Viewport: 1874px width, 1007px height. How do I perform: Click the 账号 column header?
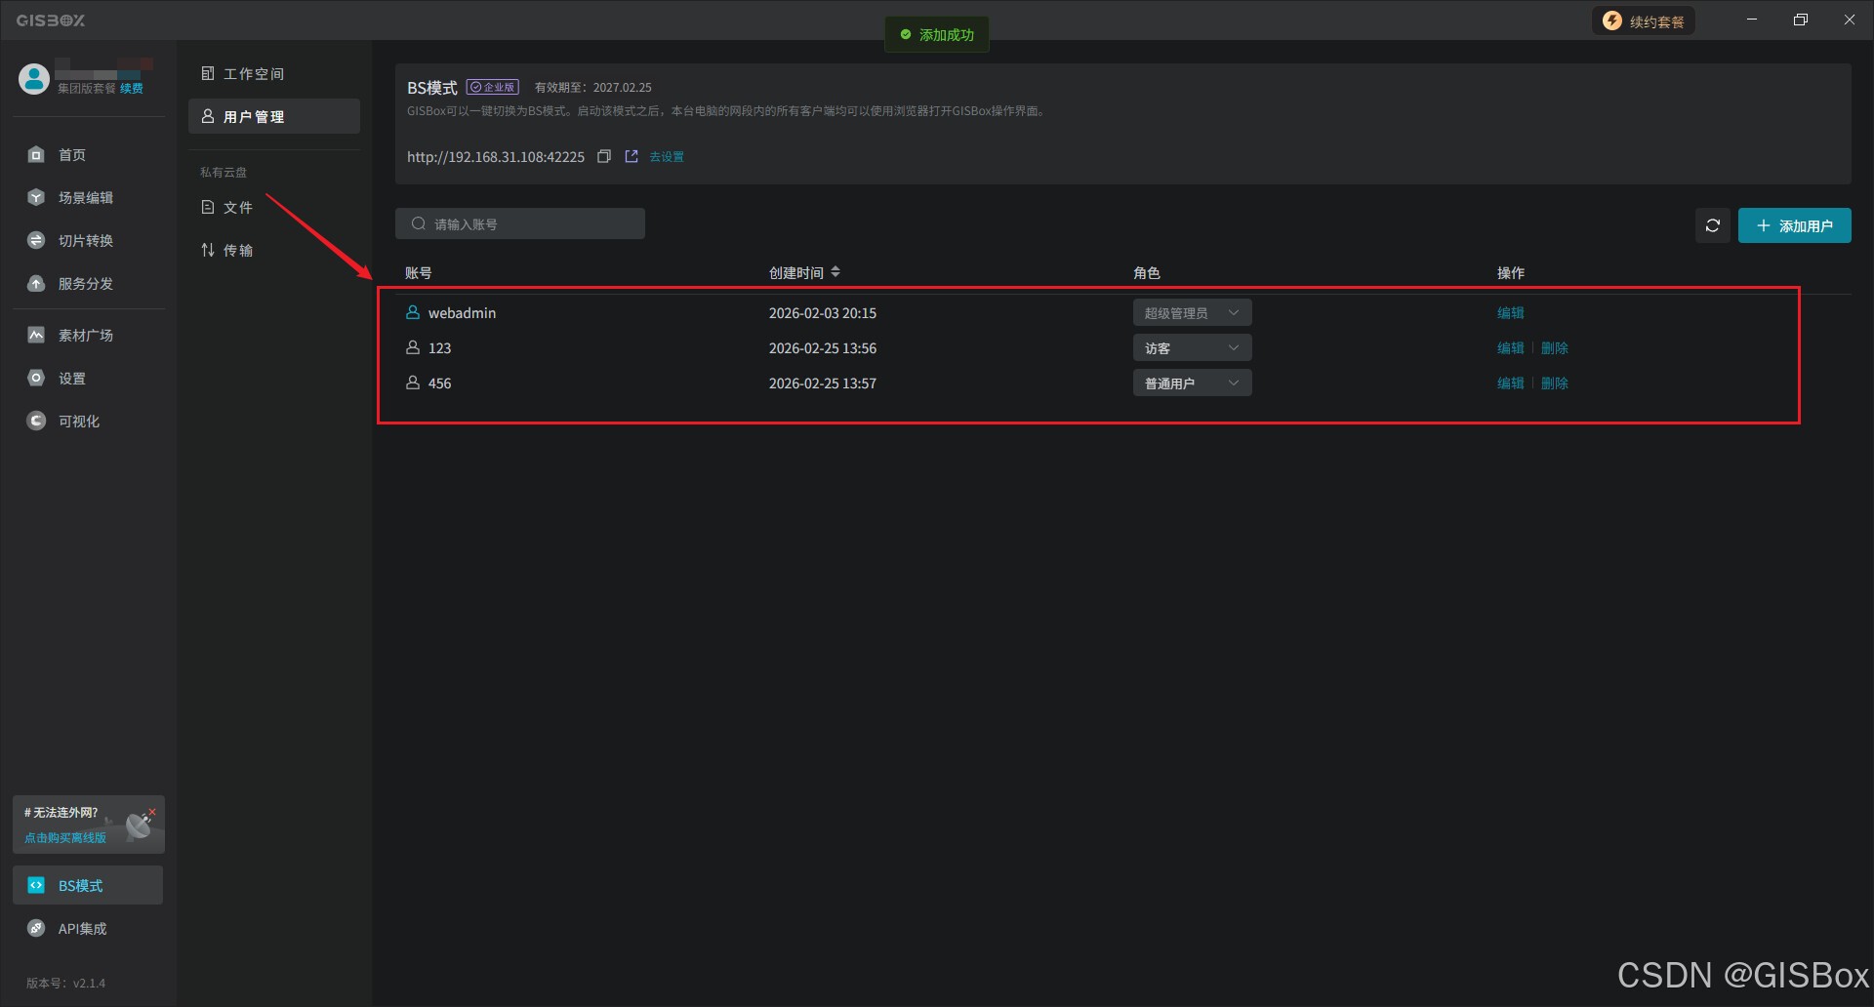[419, 272]
